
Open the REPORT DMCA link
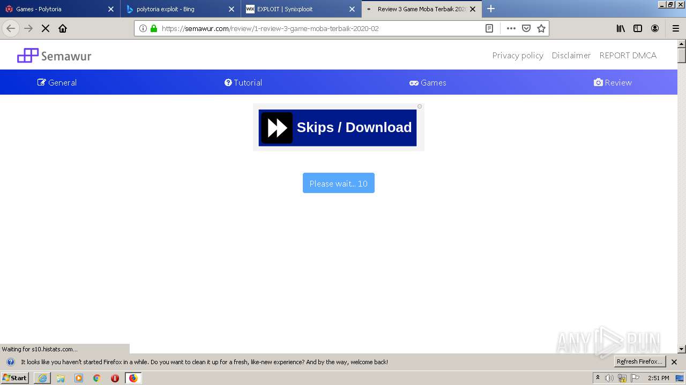click(x=628, y=55)
